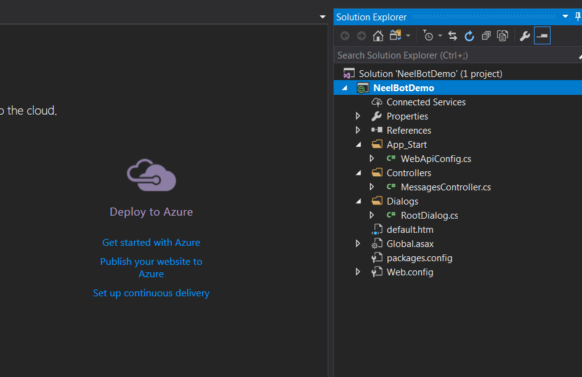This screenshot has width=582, height=377.
Task: Toggle the Show All Files button
Action: point(503,36)
